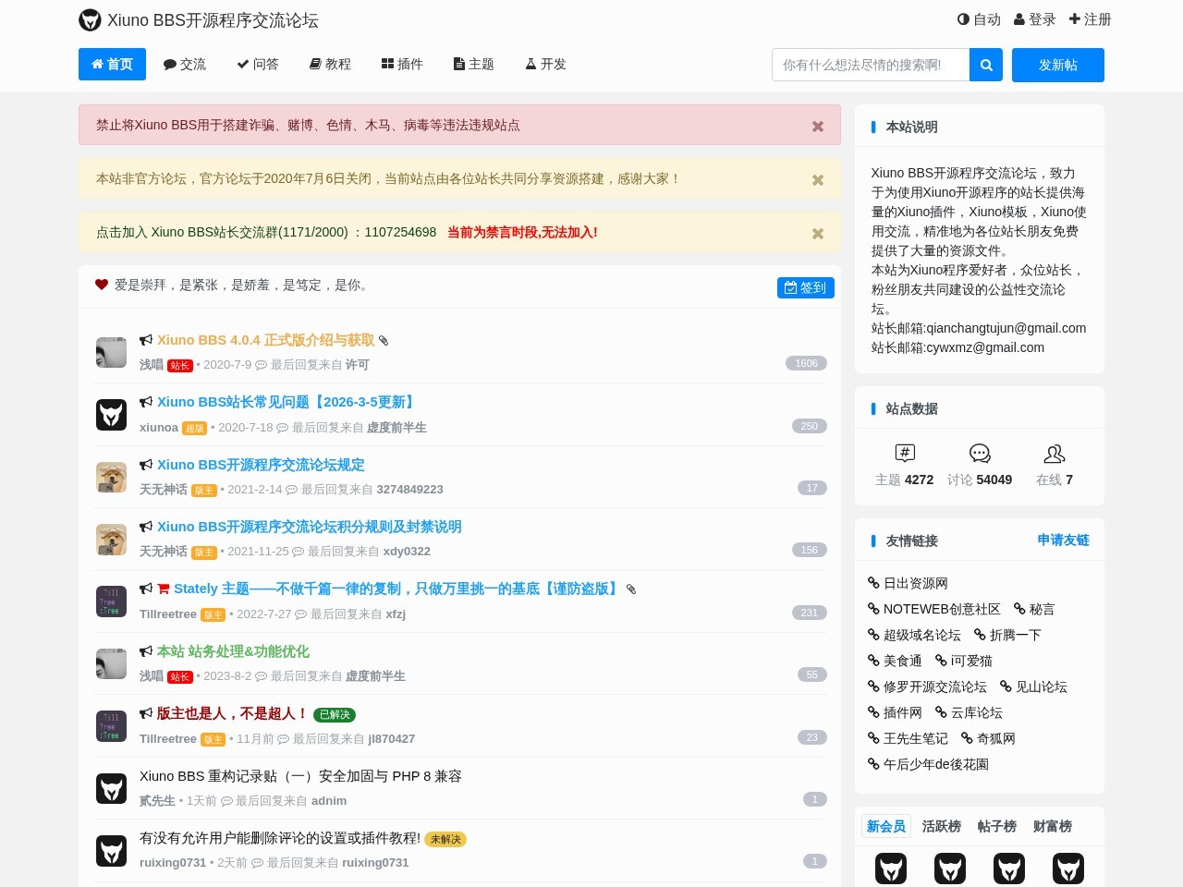1183x887 pixels.
Task: Click first new member avatar
Action: click(x=891, y=869)
